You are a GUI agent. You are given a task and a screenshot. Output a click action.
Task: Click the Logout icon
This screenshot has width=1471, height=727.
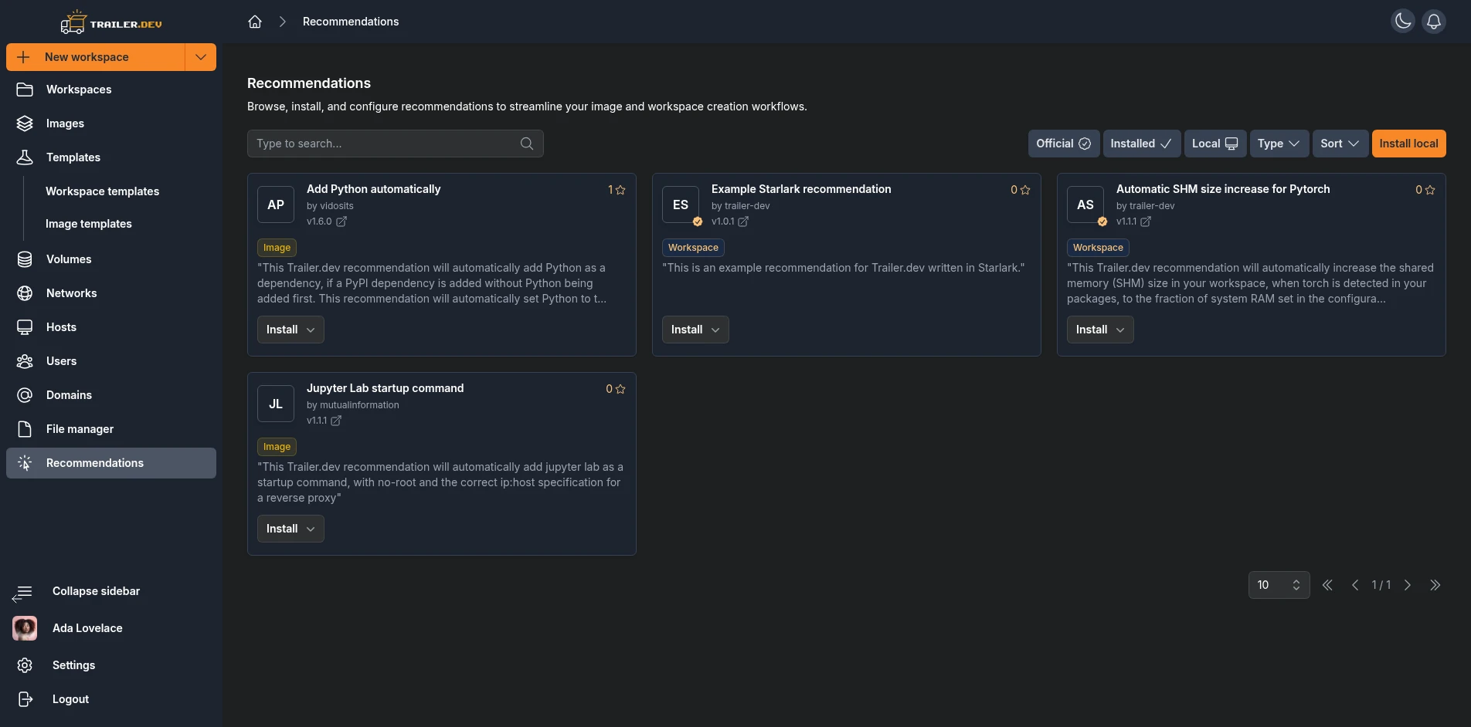(x=25, y=699)
